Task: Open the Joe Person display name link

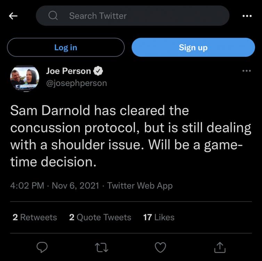Action: coord(68,71)
